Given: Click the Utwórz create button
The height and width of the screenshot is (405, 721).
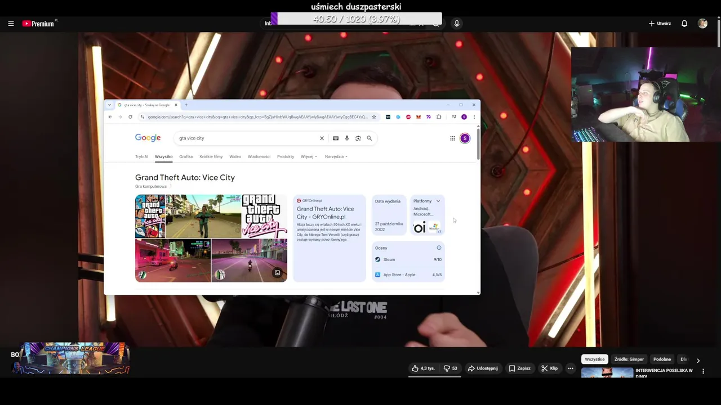Looking at the screenshot, I should (660, 24).
